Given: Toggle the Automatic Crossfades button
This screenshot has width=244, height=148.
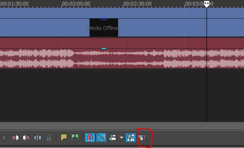Looking at the screenshot, I should click(x=101, y=138).
